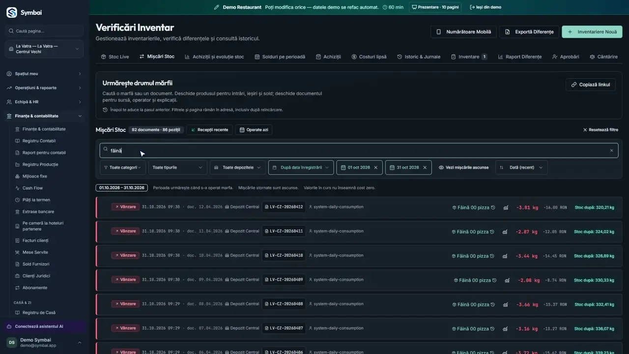The width and height of the screenshot is (629, 354).
Task: Open the Solduri pe perioadă tab
Action: (x=280, y=57)
